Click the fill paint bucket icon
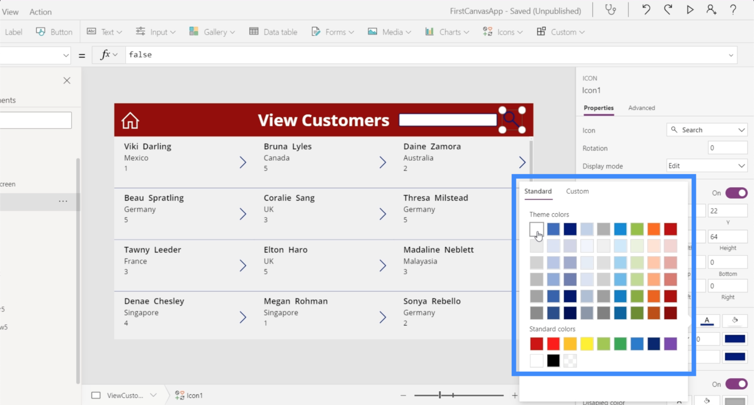The image size is (754, 405). coord(735,321)
